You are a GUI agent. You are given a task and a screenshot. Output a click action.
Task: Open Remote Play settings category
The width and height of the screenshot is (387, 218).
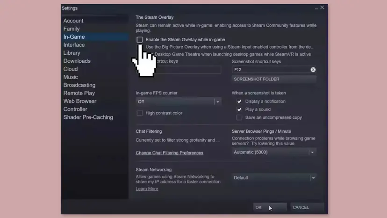pyautogui.click(x=79, y=93)
